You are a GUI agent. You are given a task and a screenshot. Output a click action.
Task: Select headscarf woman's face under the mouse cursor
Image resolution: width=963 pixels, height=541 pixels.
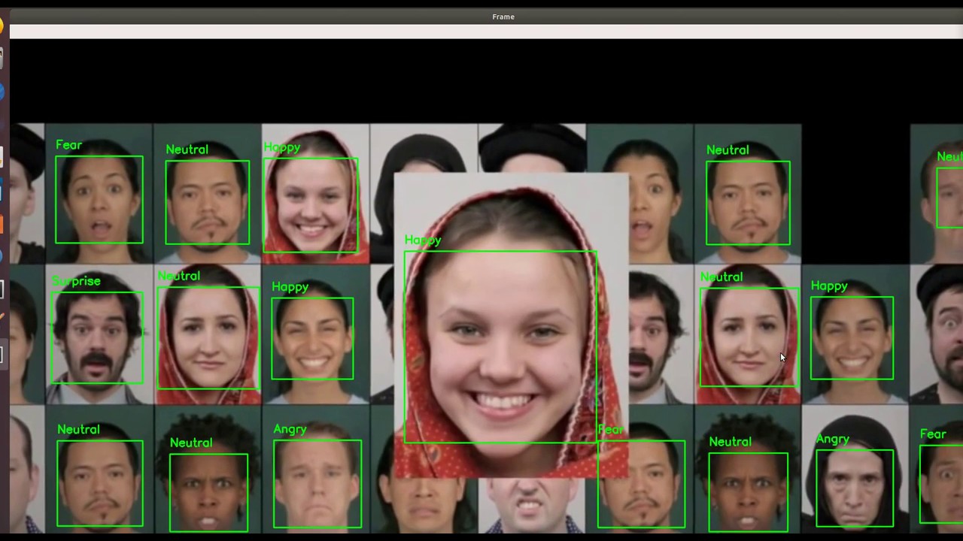coord(749,337)
